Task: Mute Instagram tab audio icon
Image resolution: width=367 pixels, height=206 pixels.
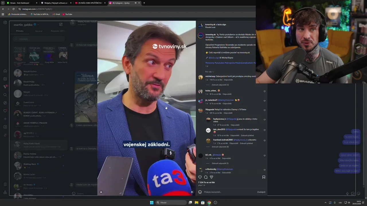Action: point(136,3)
